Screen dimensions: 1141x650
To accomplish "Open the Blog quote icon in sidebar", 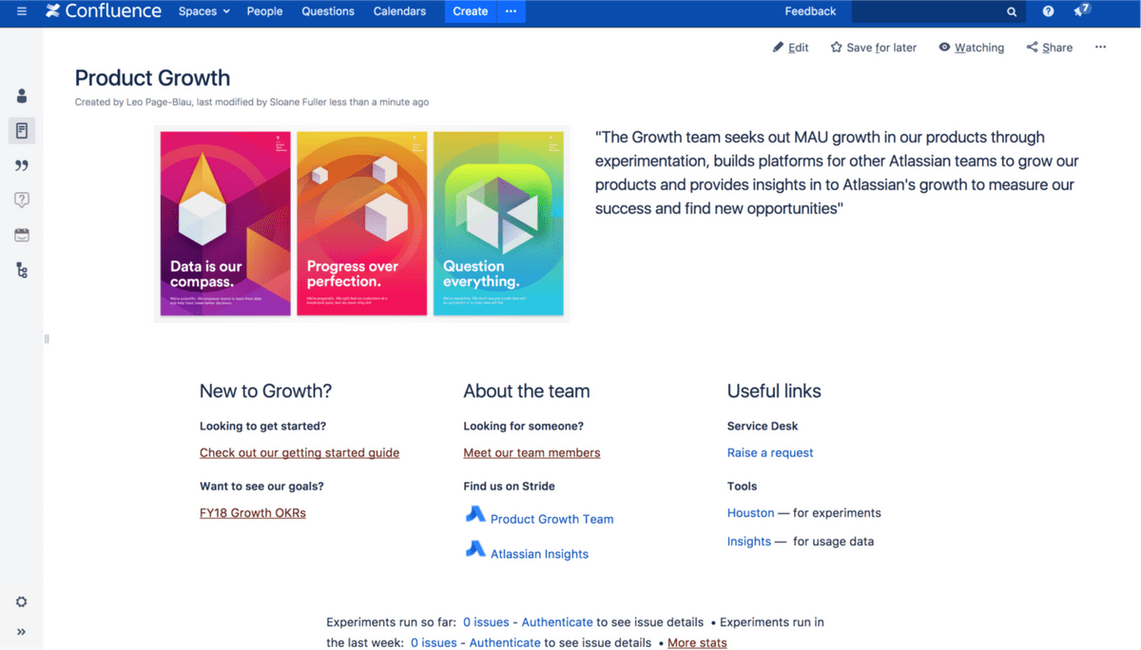I will point(22,165).
